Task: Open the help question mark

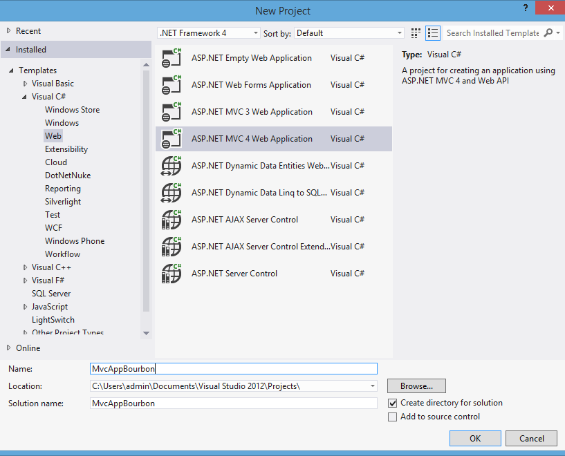Action: [x=526, y=8]
